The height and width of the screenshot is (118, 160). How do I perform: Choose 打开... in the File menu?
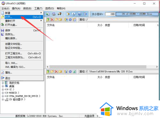click(22, 17)
